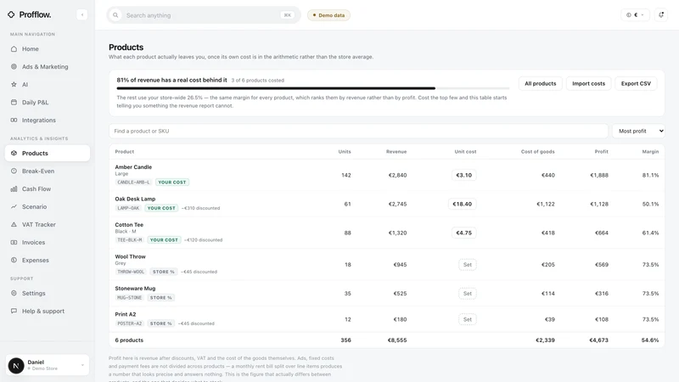Image resolution: width=679 pixels, height=382 pixels.
Task: Edit Cotton Tee unit cost €4.75
Action: [463, 233]
